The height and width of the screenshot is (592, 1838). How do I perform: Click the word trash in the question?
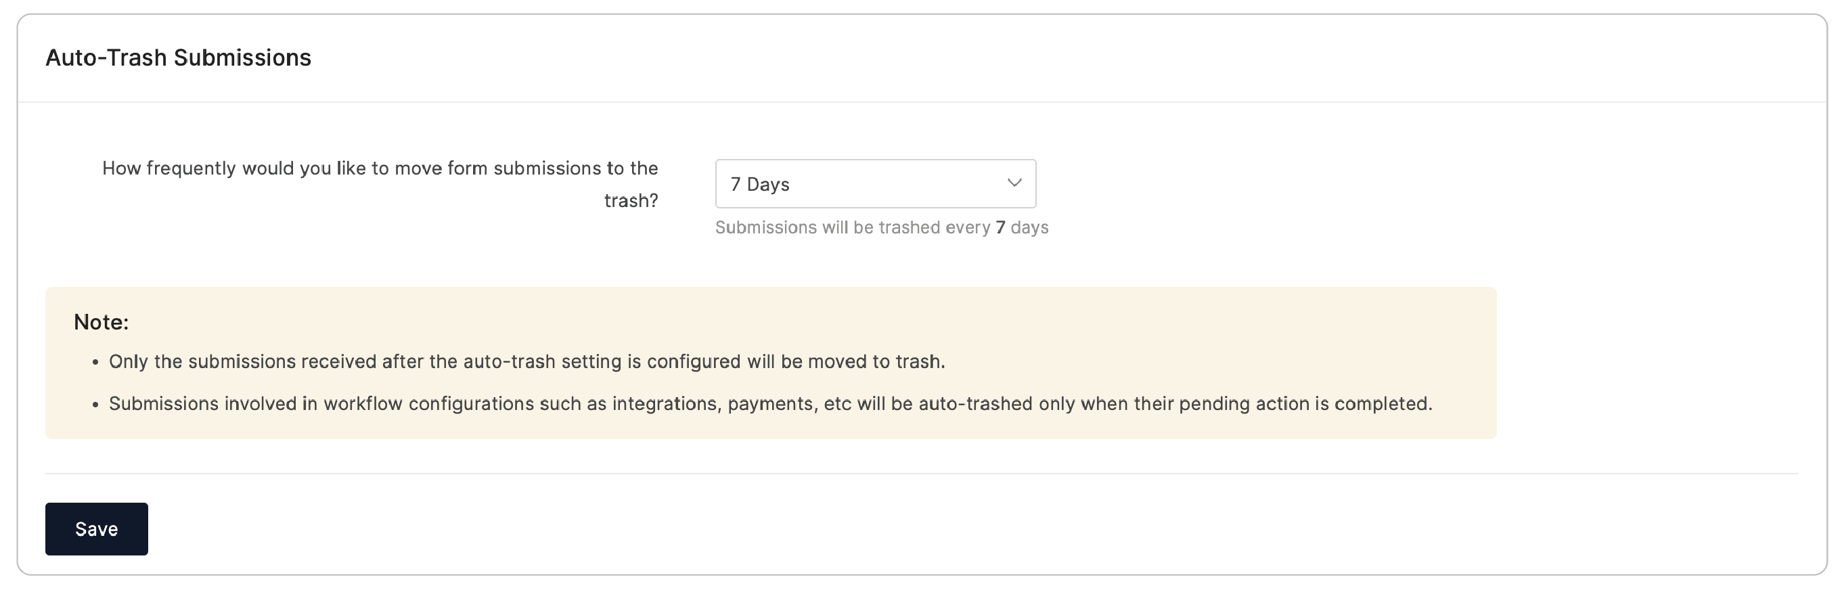point(631,200)
